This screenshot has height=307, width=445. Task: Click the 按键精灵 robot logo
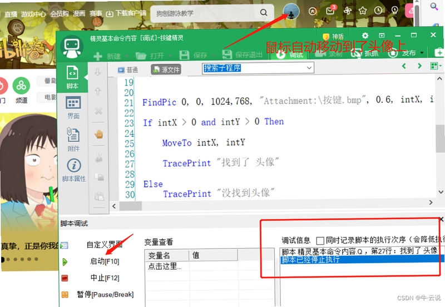click(72, 47)
